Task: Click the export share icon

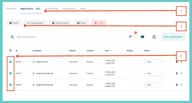Action: (154, 37)
